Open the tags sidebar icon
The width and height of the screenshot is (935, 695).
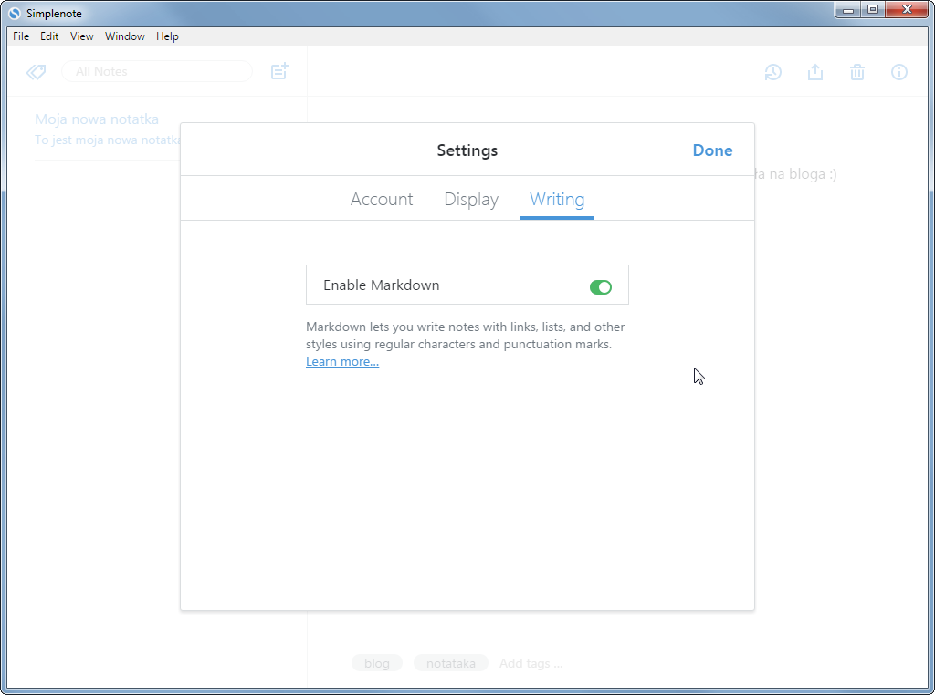tap(36, 72)
